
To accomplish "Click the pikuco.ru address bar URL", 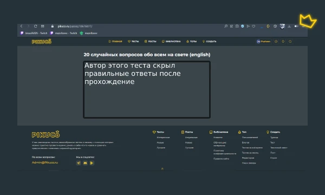I will (x=75, y=27).
